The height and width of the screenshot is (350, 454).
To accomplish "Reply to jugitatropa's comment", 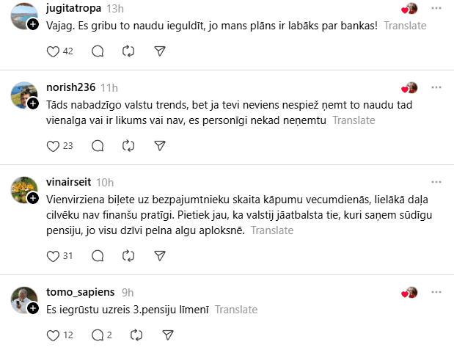I will tap(98, 51).
